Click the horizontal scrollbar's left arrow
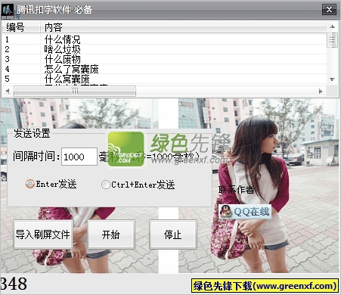 pos(8,91)
